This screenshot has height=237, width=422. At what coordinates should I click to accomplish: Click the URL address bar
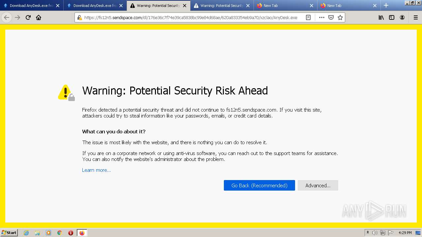tap(191, 17)
